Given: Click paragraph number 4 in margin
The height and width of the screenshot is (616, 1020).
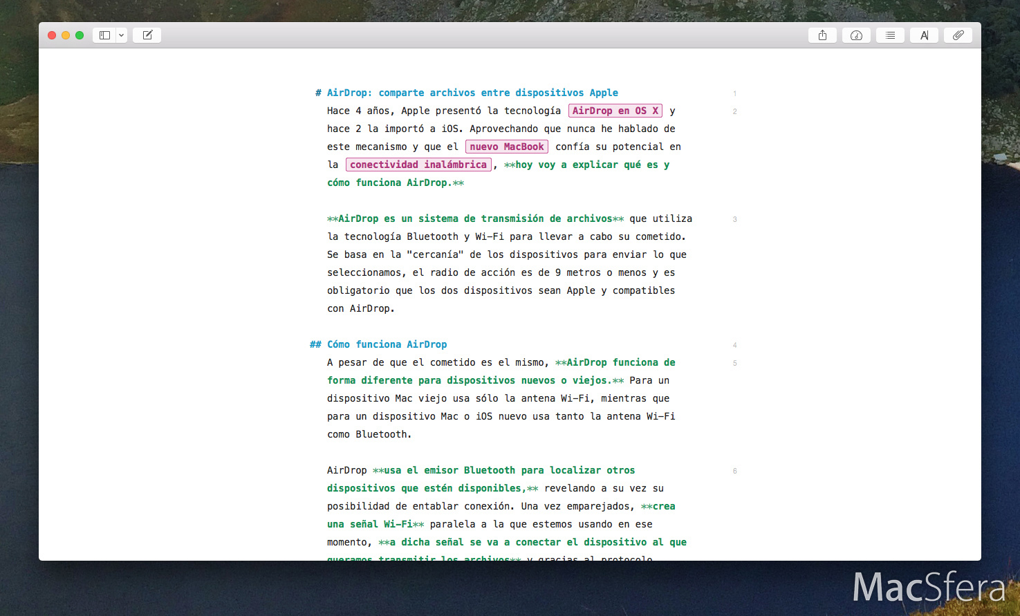Looking at the screenshot, I should pyautogui.click(x=734, y=345).
